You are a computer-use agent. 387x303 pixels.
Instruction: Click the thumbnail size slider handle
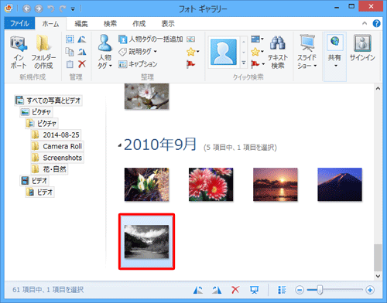click(x=320, y=290)
